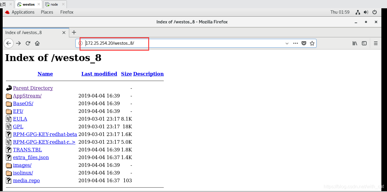This screenshot has width=387, height=192.
Task: Click the TRANS.TBL unknown file icon
Action: pos(9,150)
